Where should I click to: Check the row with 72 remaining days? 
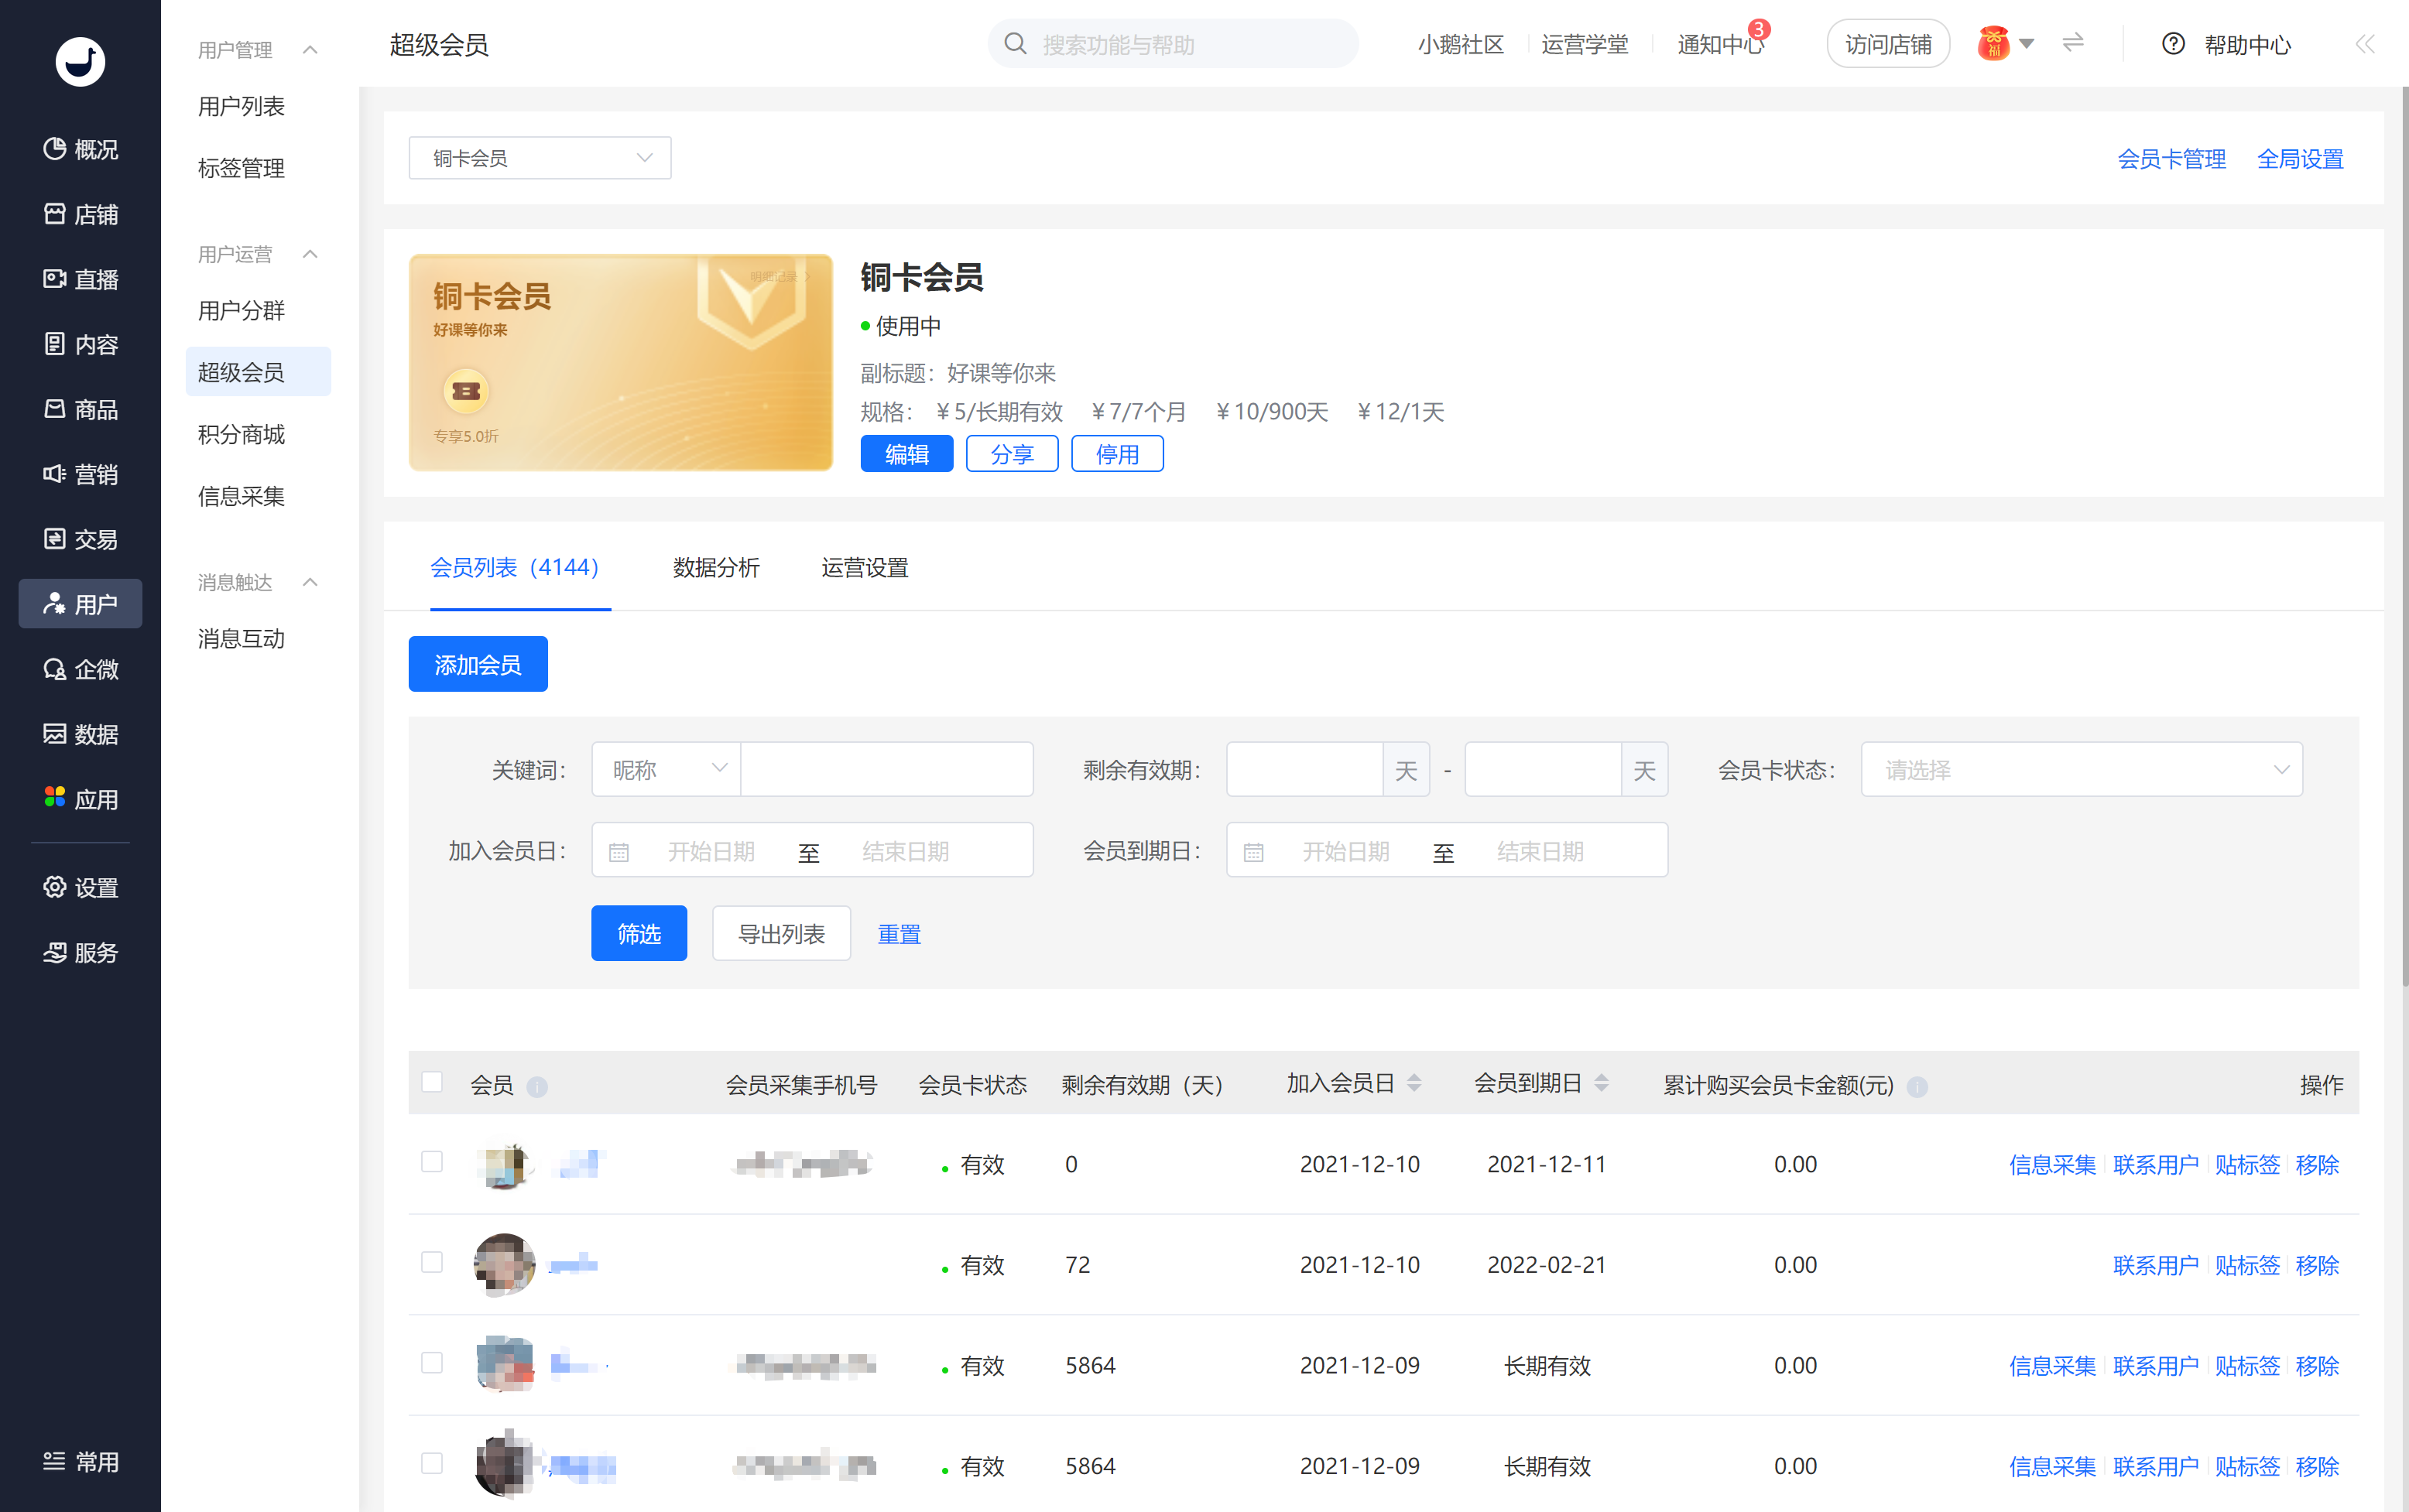[x=432, y=1263]
